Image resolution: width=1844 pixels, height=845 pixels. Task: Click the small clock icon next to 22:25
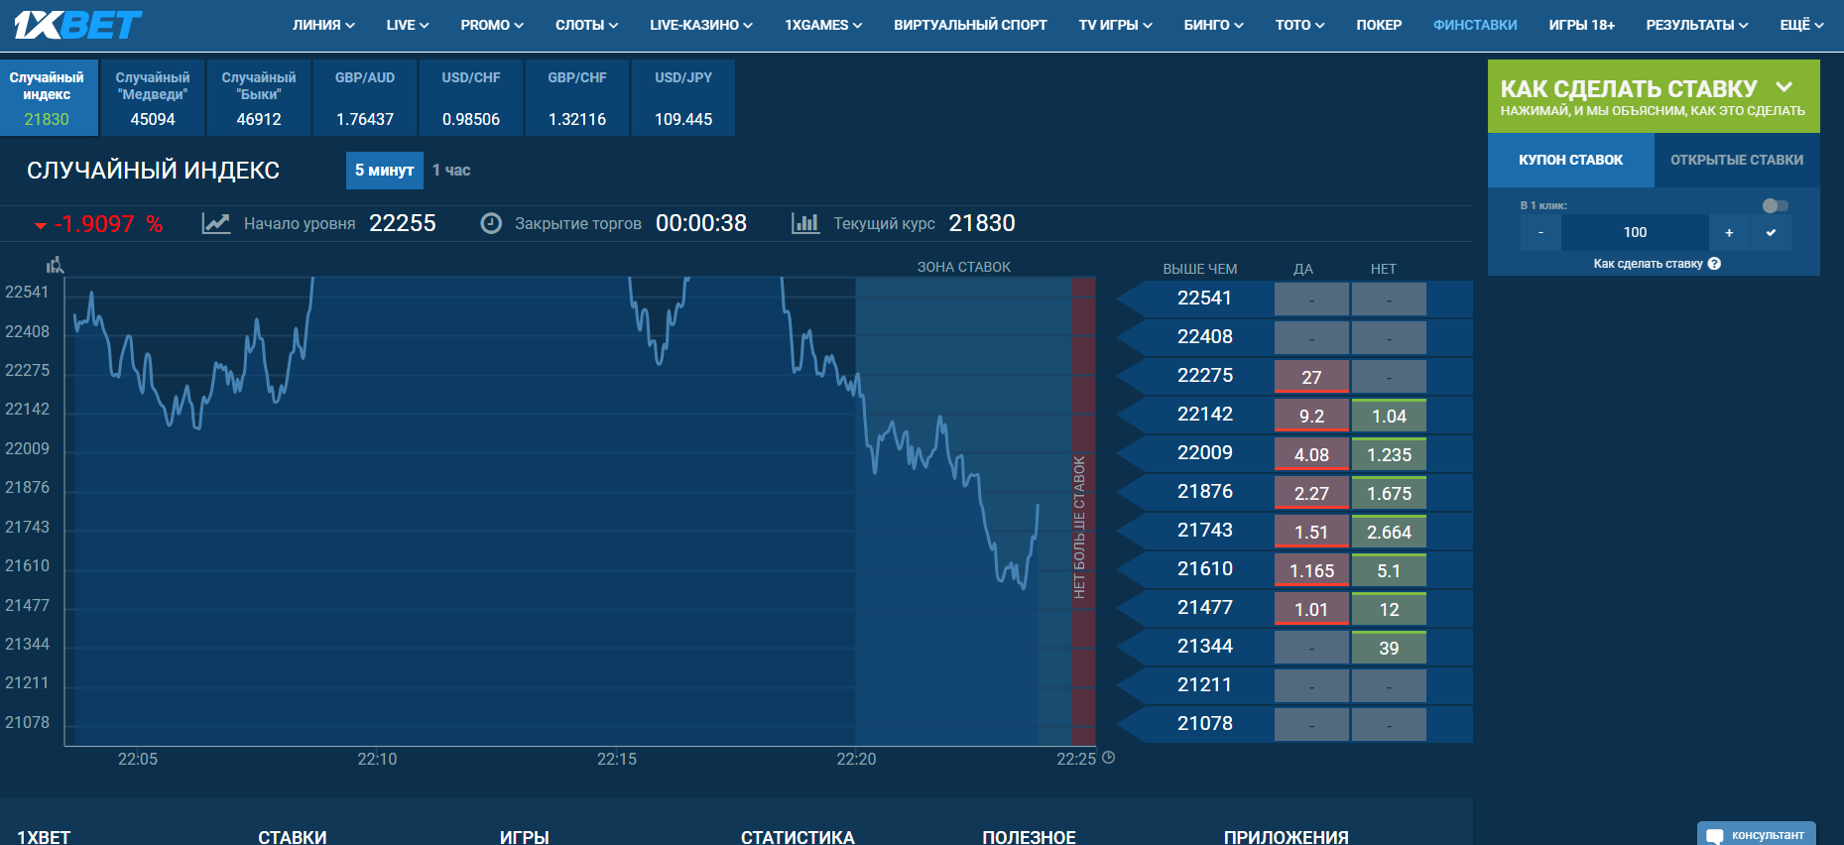click(x=1109, y=758)
